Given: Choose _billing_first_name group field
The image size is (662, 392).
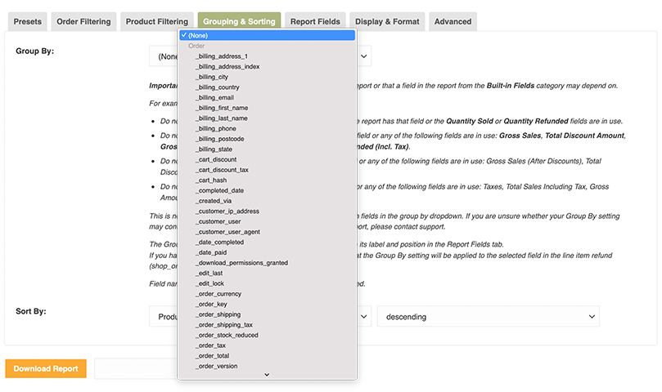Looking at the screenshot, I should click(222, 108).
